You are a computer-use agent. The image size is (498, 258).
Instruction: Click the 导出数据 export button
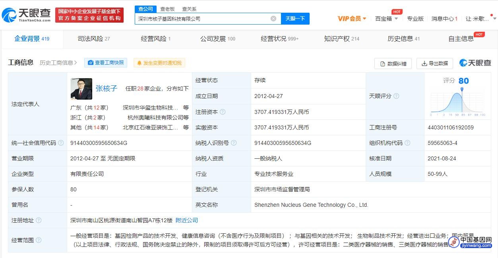pyautogui.click(x=435, y=64)
